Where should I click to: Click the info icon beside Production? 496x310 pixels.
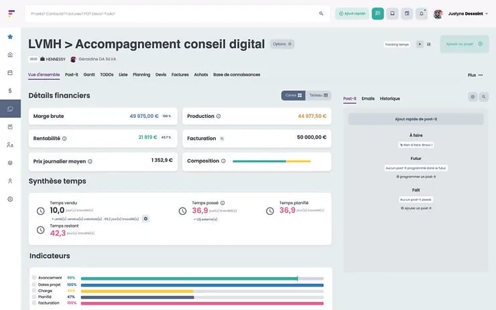[x=219, y=117]
